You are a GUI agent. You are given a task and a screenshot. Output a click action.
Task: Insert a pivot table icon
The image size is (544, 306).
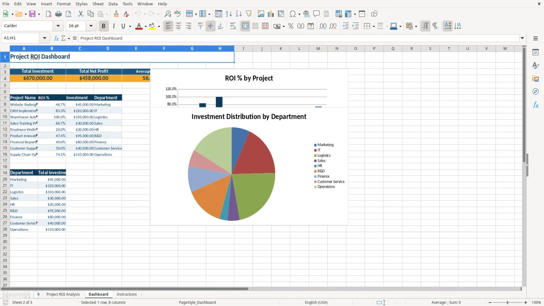click(281, 14)
